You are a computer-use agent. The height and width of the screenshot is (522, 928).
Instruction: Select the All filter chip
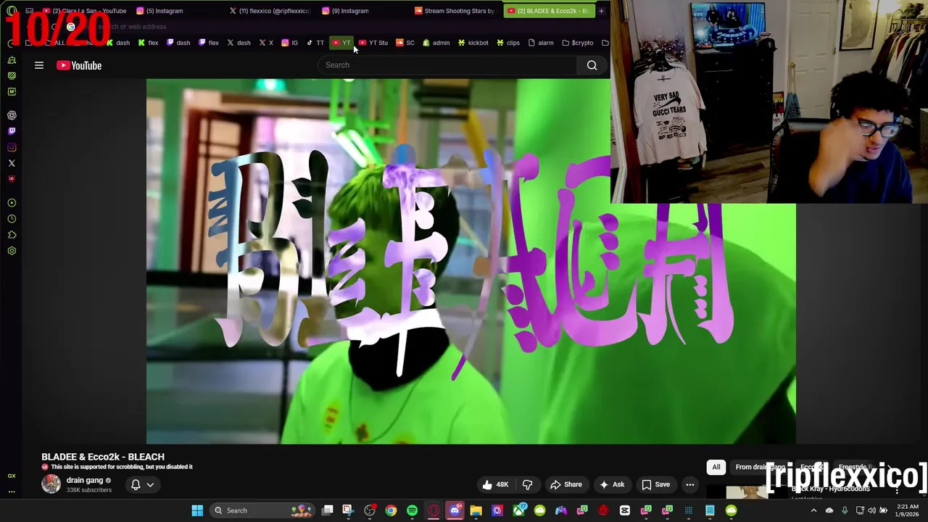coord(716,467)
